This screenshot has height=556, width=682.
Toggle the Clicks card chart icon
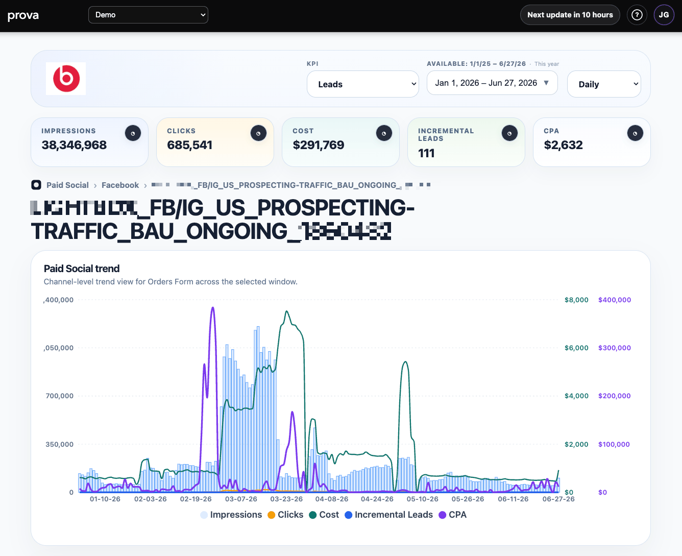pos(258,133)
